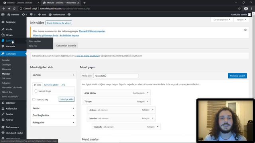Viewport: 255px width, 143px height.
Task: Click the Menüyü kaydet button
Action: [237, 76]
